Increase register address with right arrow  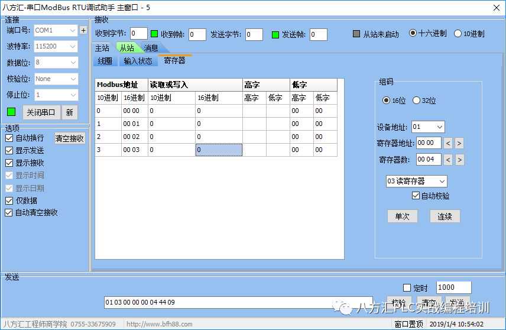click(459, 143)
